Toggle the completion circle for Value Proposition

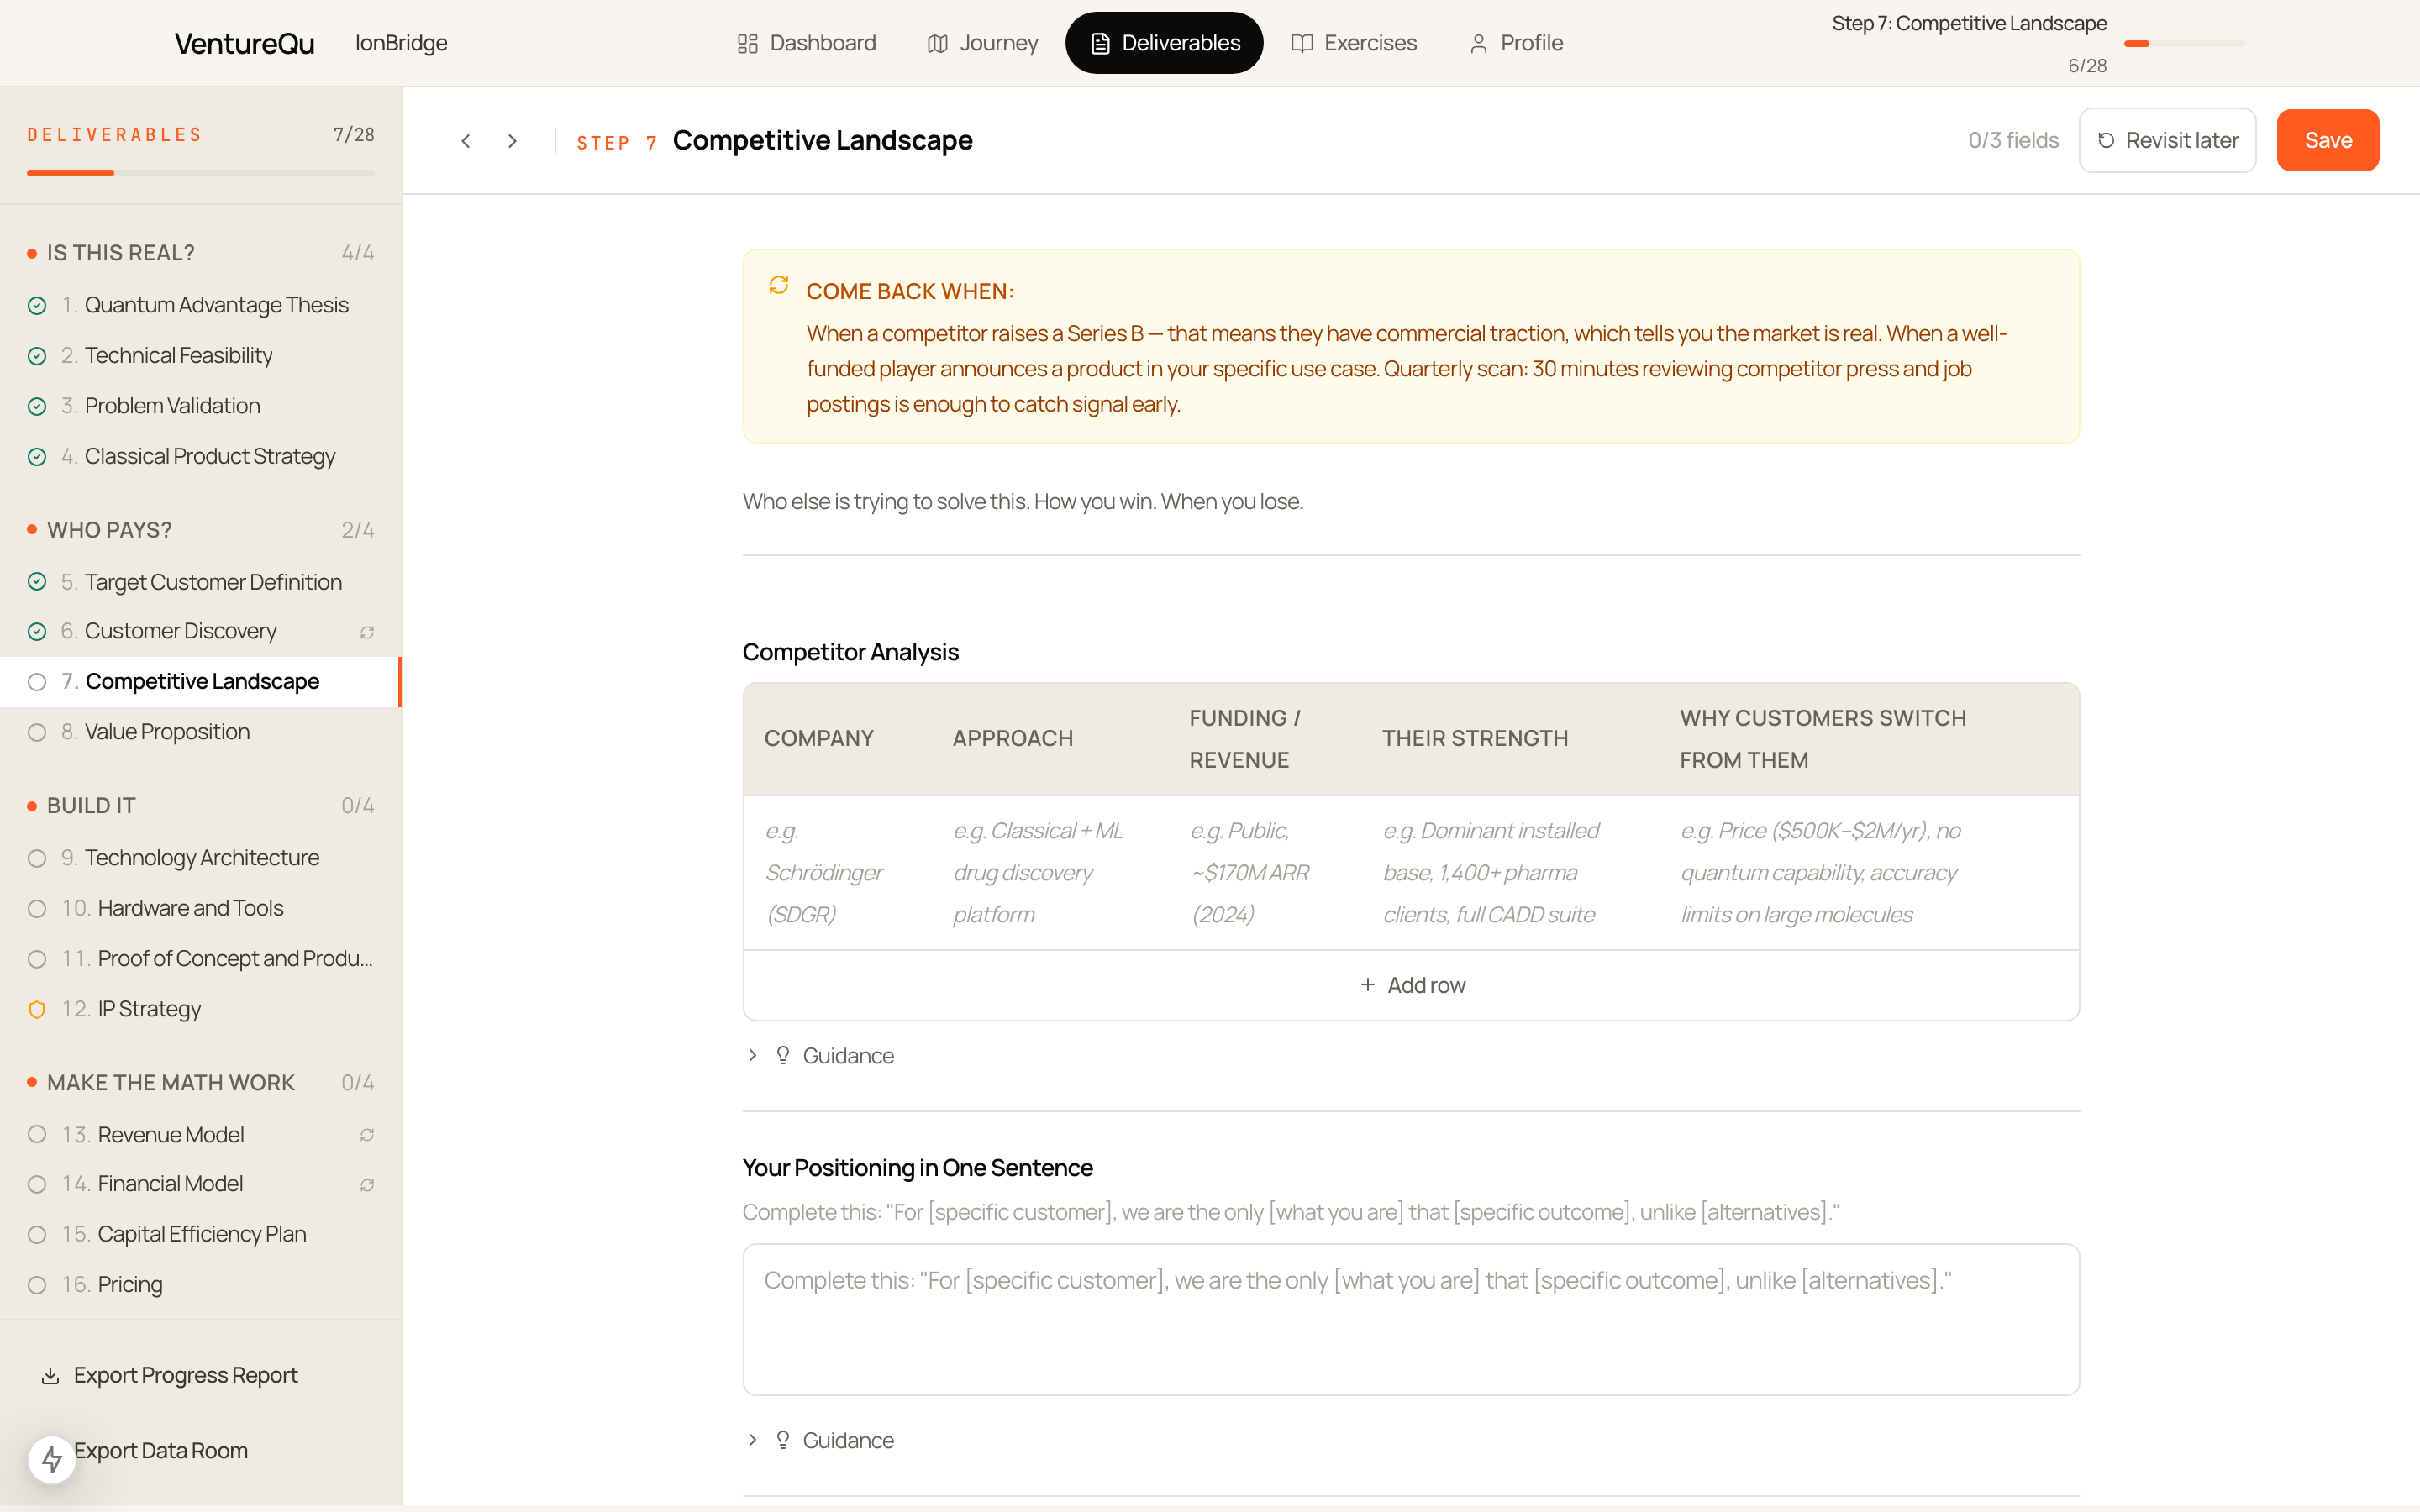[x=37, y=732]
